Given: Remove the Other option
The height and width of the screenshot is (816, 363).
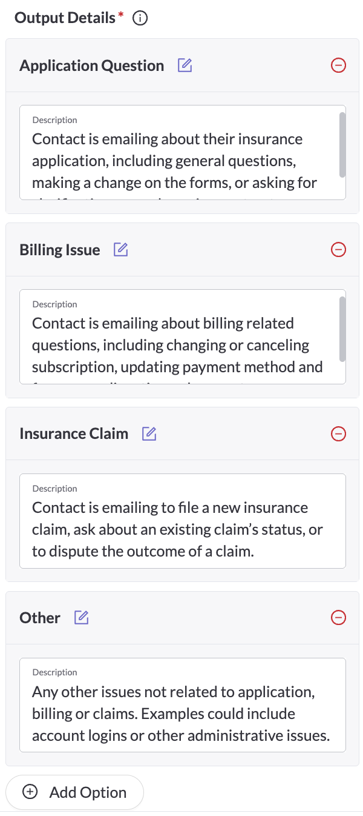Looking at the screenshot, I should [x=339, y=618].
